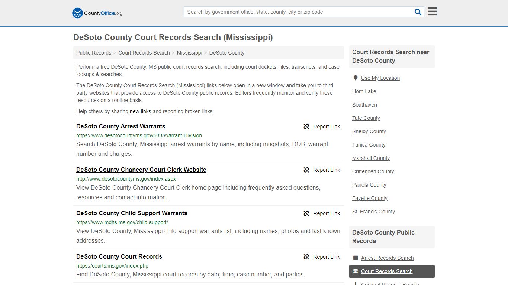Click Arrest Records Search square icon
508x285 pixels.
356,258
